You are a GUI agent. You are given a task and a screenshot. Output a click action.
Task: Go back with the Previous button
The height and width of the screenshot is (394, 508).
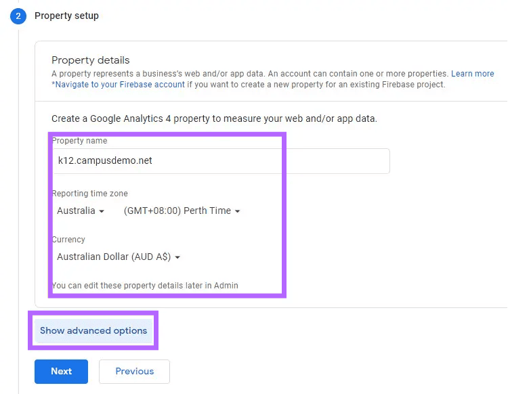click(x=135, y=372)
